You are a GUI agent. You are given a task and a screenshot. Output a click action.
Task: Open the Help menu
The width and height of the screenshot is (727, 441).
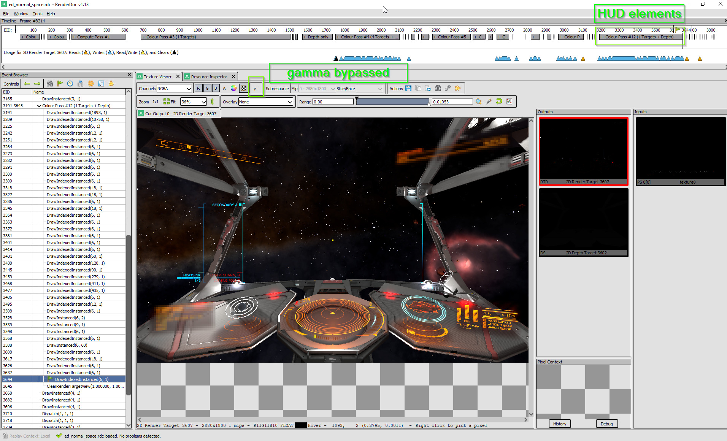pyautogui.click(x=51, y=14)
